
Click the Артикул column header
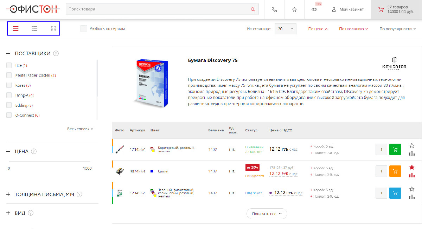137,130
